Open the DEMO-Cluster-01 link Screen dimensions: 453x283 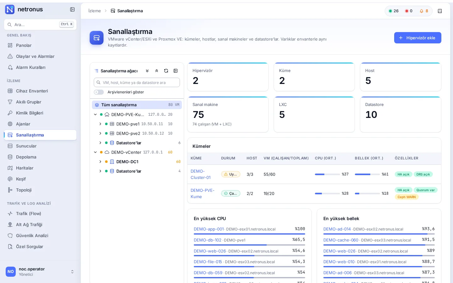pyautogui.click(x=201, y=174)
